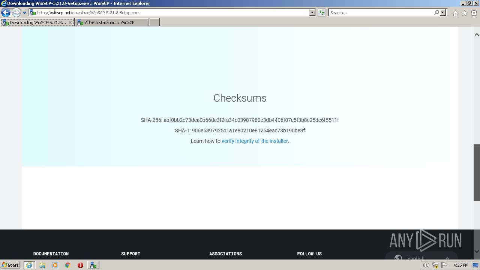Click the DOCUMENTATION footer heading

point(51,254)
